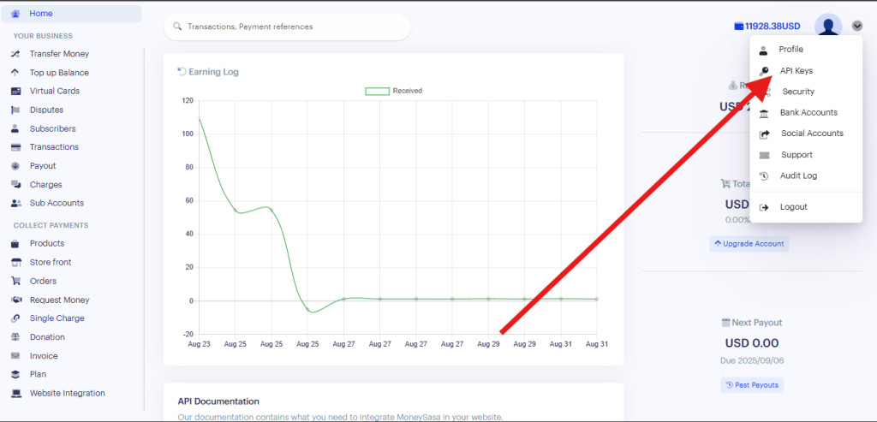The width and height of the screenshot is (877, 422).
Task: Click the Disputes flag icon
Action: [x=15, y=110]
